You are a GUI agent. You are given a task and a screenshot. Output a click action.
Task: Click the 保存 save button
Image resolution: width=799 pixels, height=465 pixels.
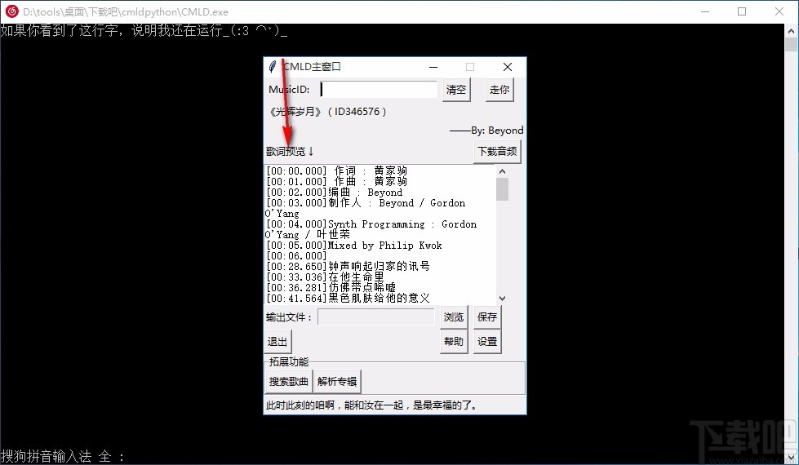point(487,317)
